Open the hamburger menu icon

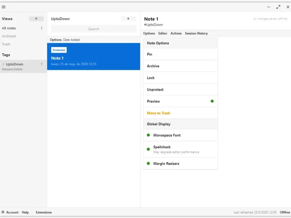[4, 7]
